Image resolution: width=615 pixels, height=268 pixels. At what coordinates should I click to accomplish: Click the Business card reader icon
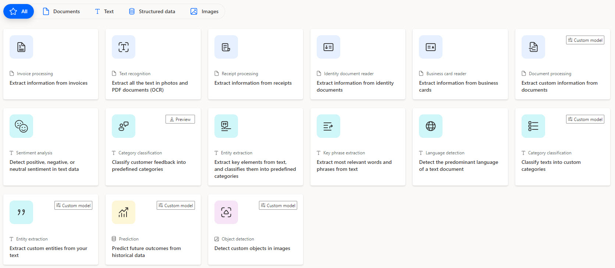(x=430, y=47)
